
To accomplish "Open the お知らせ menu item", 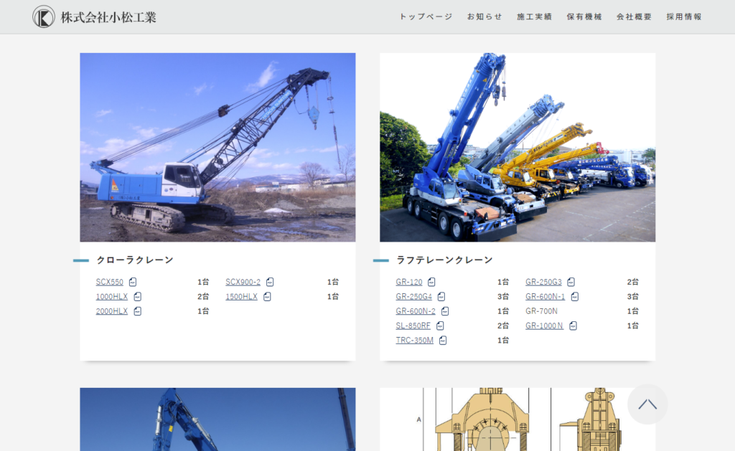I will (484, 17).
